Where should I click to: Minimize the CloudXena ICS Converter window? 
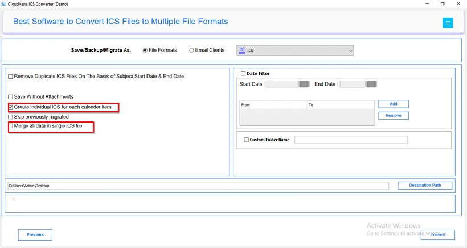(427, 3)
